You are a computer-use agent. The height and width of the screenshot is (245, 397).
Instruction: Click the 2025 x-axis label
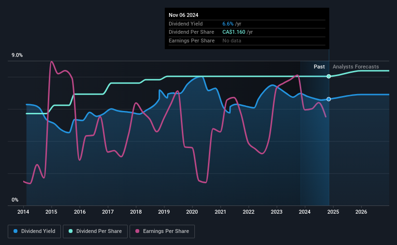(x=333, y=212)
